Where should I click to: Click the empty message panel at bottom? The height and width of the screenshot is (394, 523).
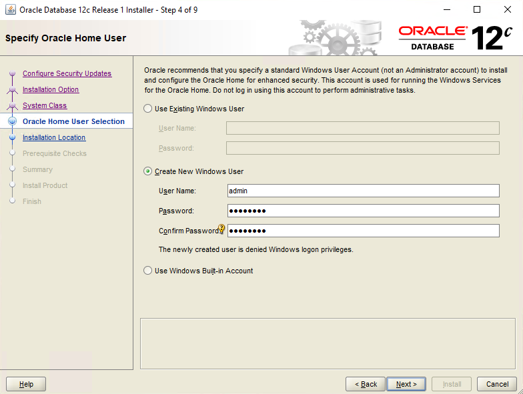(328, 344)
